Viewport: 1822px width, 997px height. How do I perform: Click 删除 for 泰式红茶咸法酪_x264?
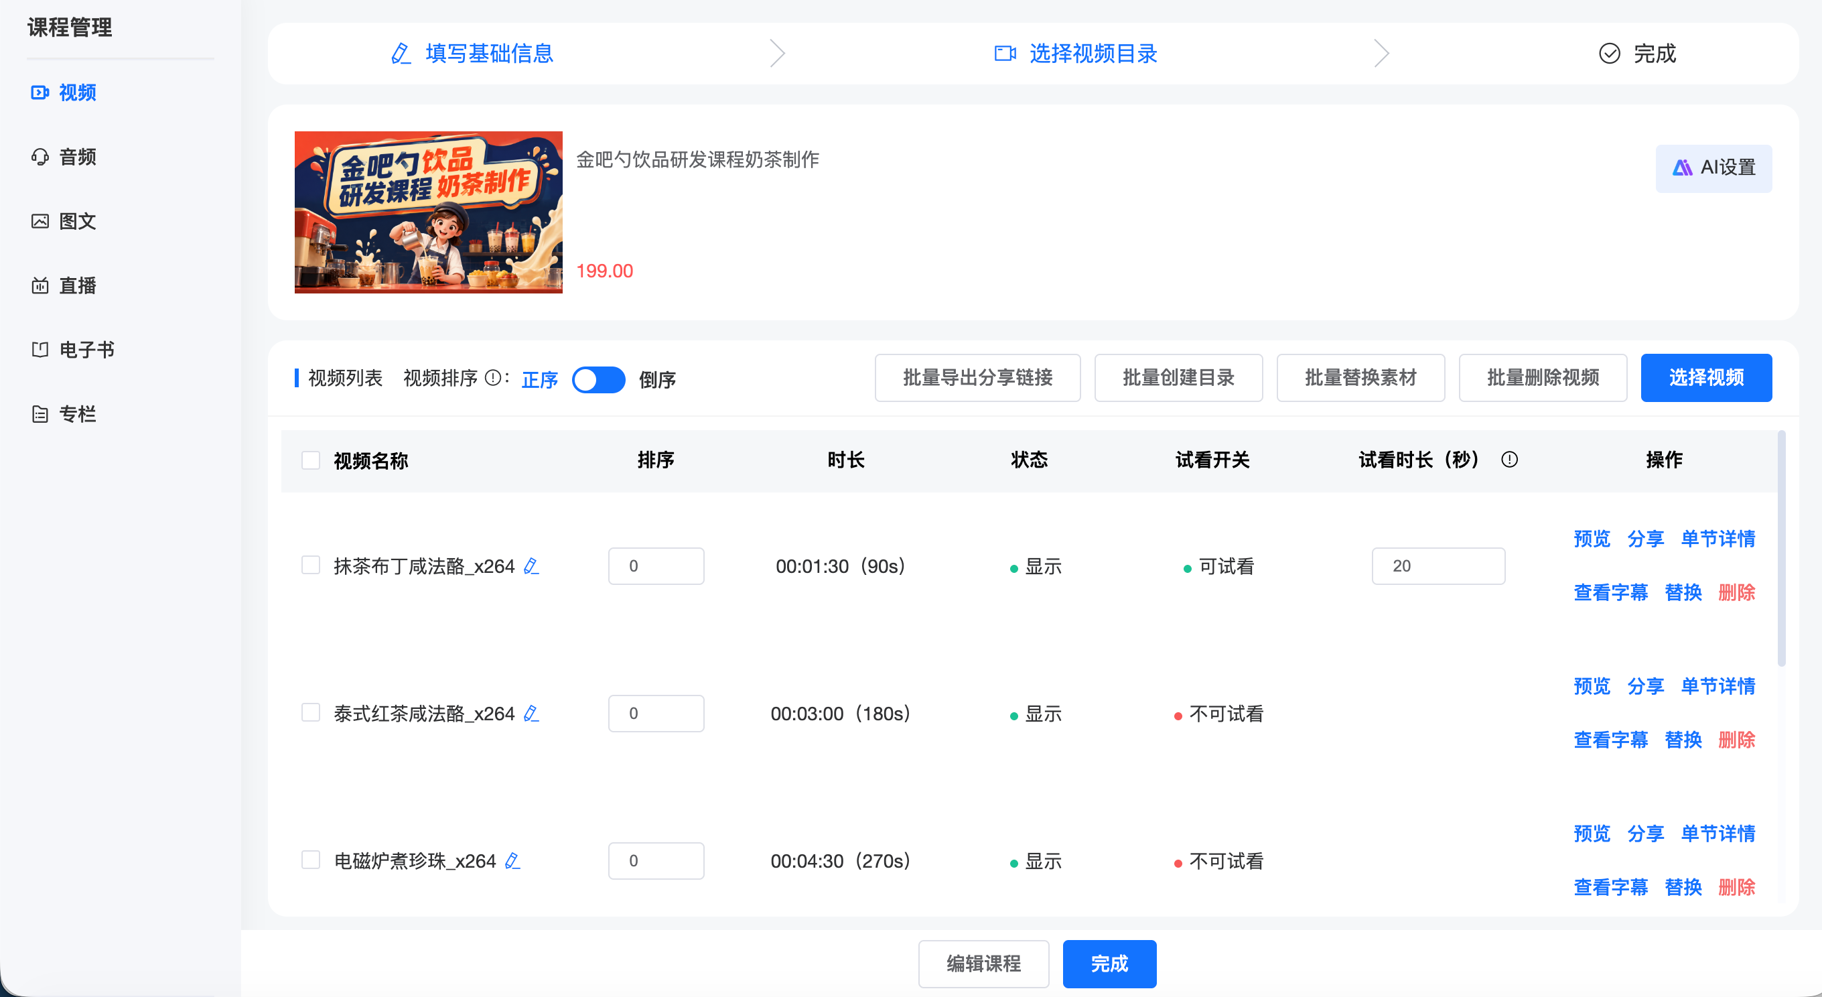pos(1736,740)
